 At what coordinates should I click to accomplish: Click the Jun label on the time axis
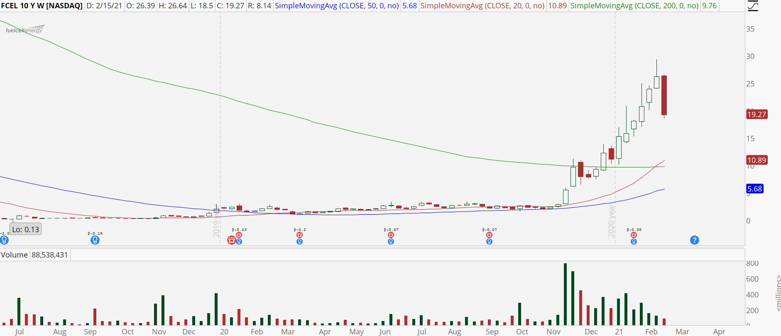[385, 331]
